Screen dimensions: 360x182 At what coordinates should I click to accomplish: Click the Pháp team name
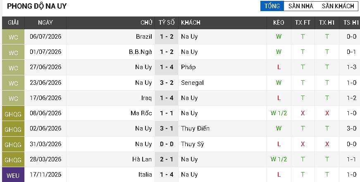point(188,67)
